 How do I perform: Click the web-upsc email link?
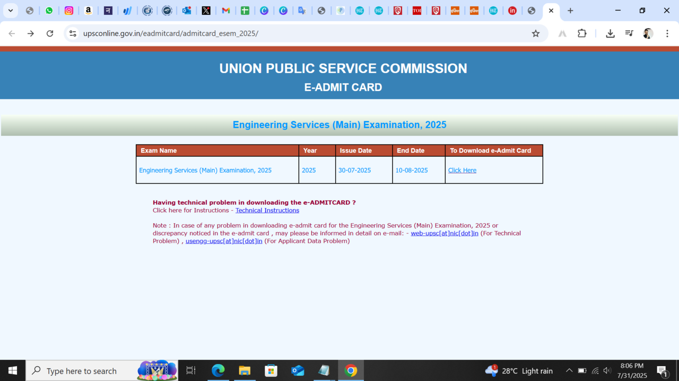[444, 233]
